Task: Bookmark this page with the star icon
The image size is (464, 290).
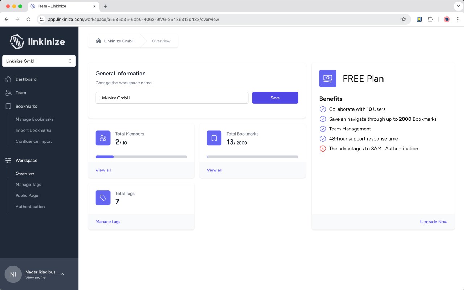Action: 404,20
